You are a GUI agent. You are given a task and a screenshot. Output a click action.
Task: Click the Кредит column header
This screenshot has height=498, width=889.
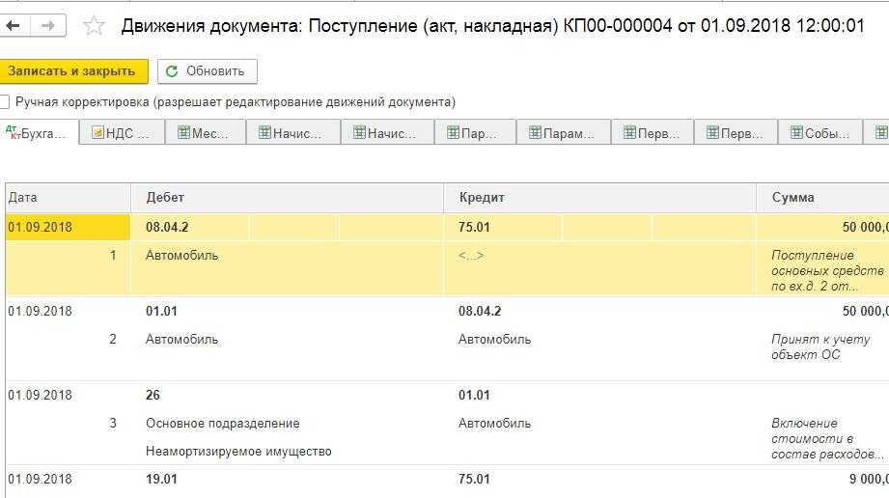[482, 197]
